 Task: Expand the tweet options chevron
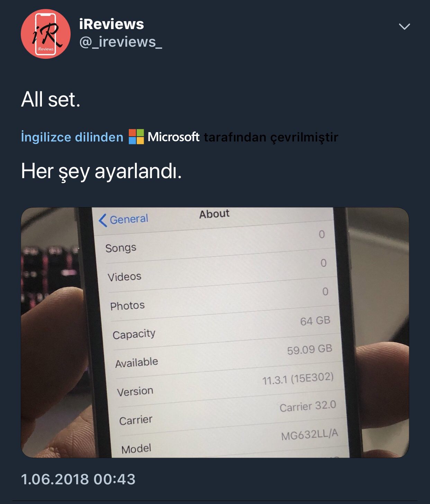click(x=404, y=27)
